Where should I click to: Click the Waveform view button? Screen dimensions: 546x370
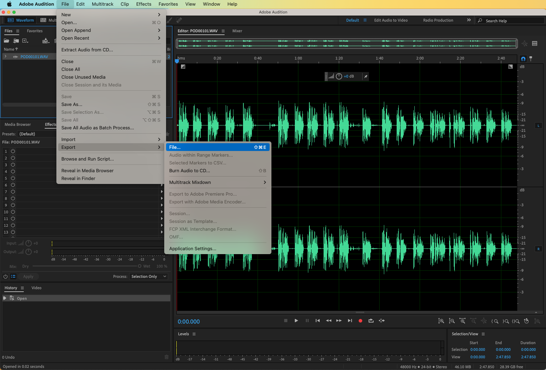[21, 20]
